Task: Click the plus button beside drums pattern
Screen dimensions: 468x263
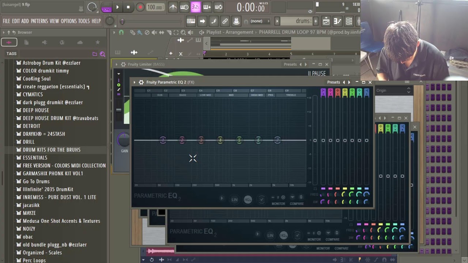Action: coord(316,21)
